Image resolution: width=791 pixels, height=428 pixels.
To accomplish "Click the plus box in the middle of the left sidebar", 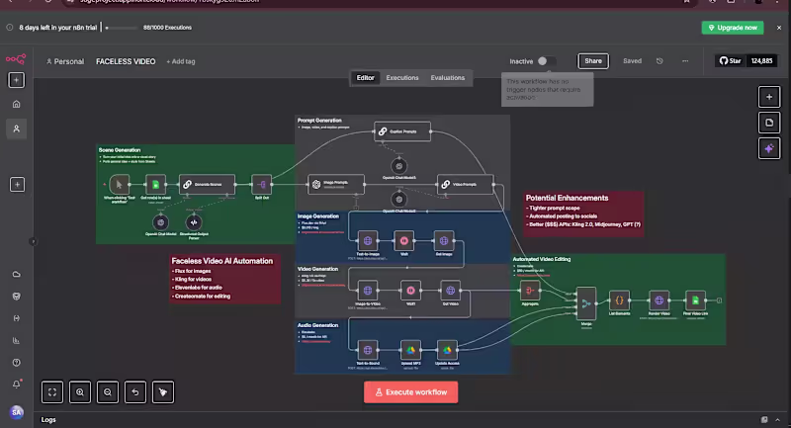I will coord(17,185).
